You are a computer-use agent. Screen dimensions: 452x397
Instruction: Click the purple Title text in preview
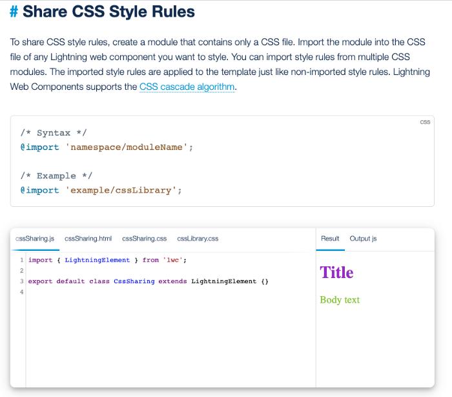[336, 272]
